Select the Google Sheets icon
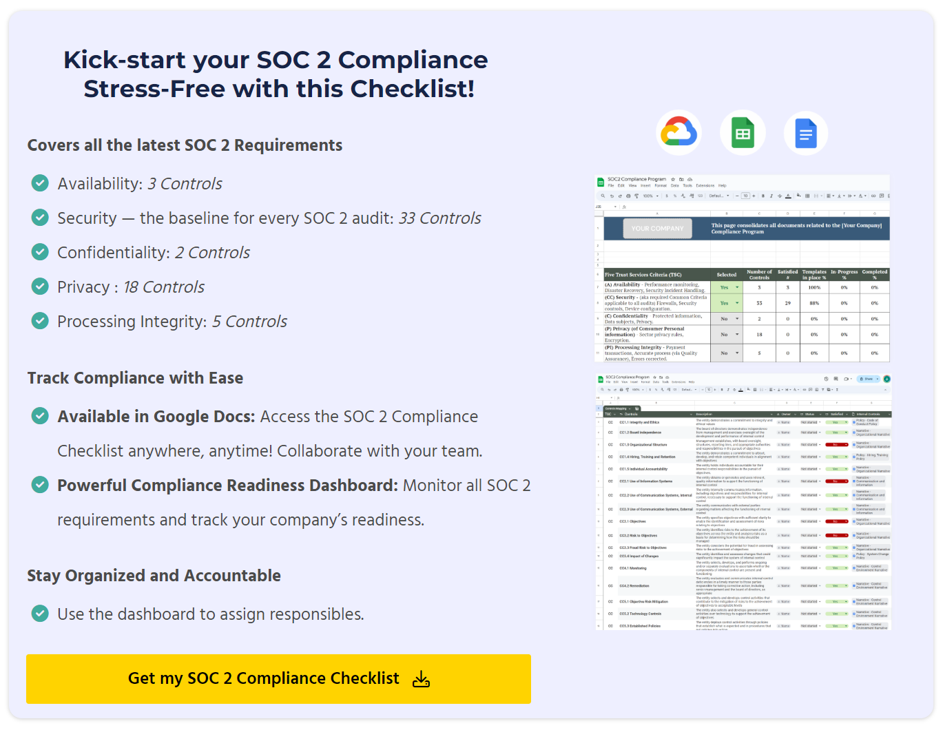The width and height of the screenshot is (943, 730). 742,132
